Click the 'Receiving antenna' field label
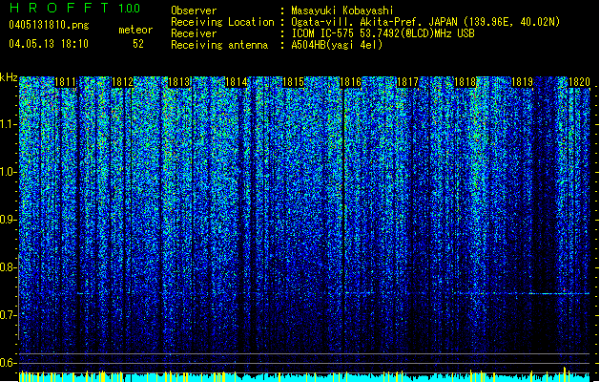Viewport: 600px width, 382px height. 219,45
